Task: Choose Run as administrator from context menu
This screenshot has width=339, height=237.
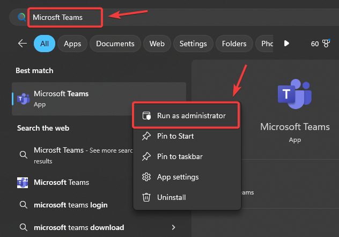Action: (186, 116)
